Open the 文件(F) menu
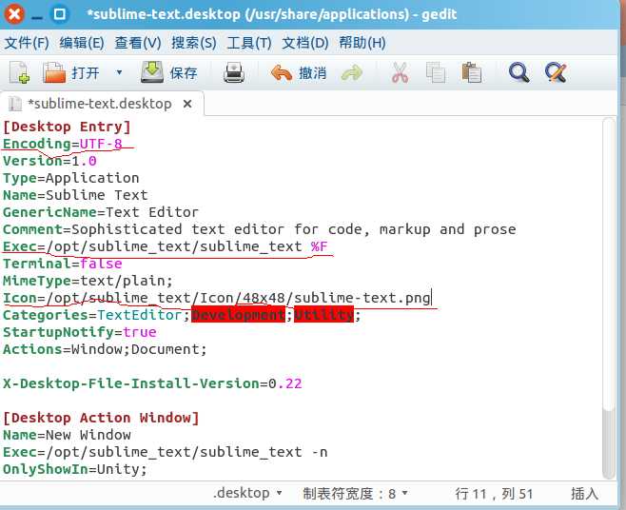The image size is (626, 510). coord(27,42)
